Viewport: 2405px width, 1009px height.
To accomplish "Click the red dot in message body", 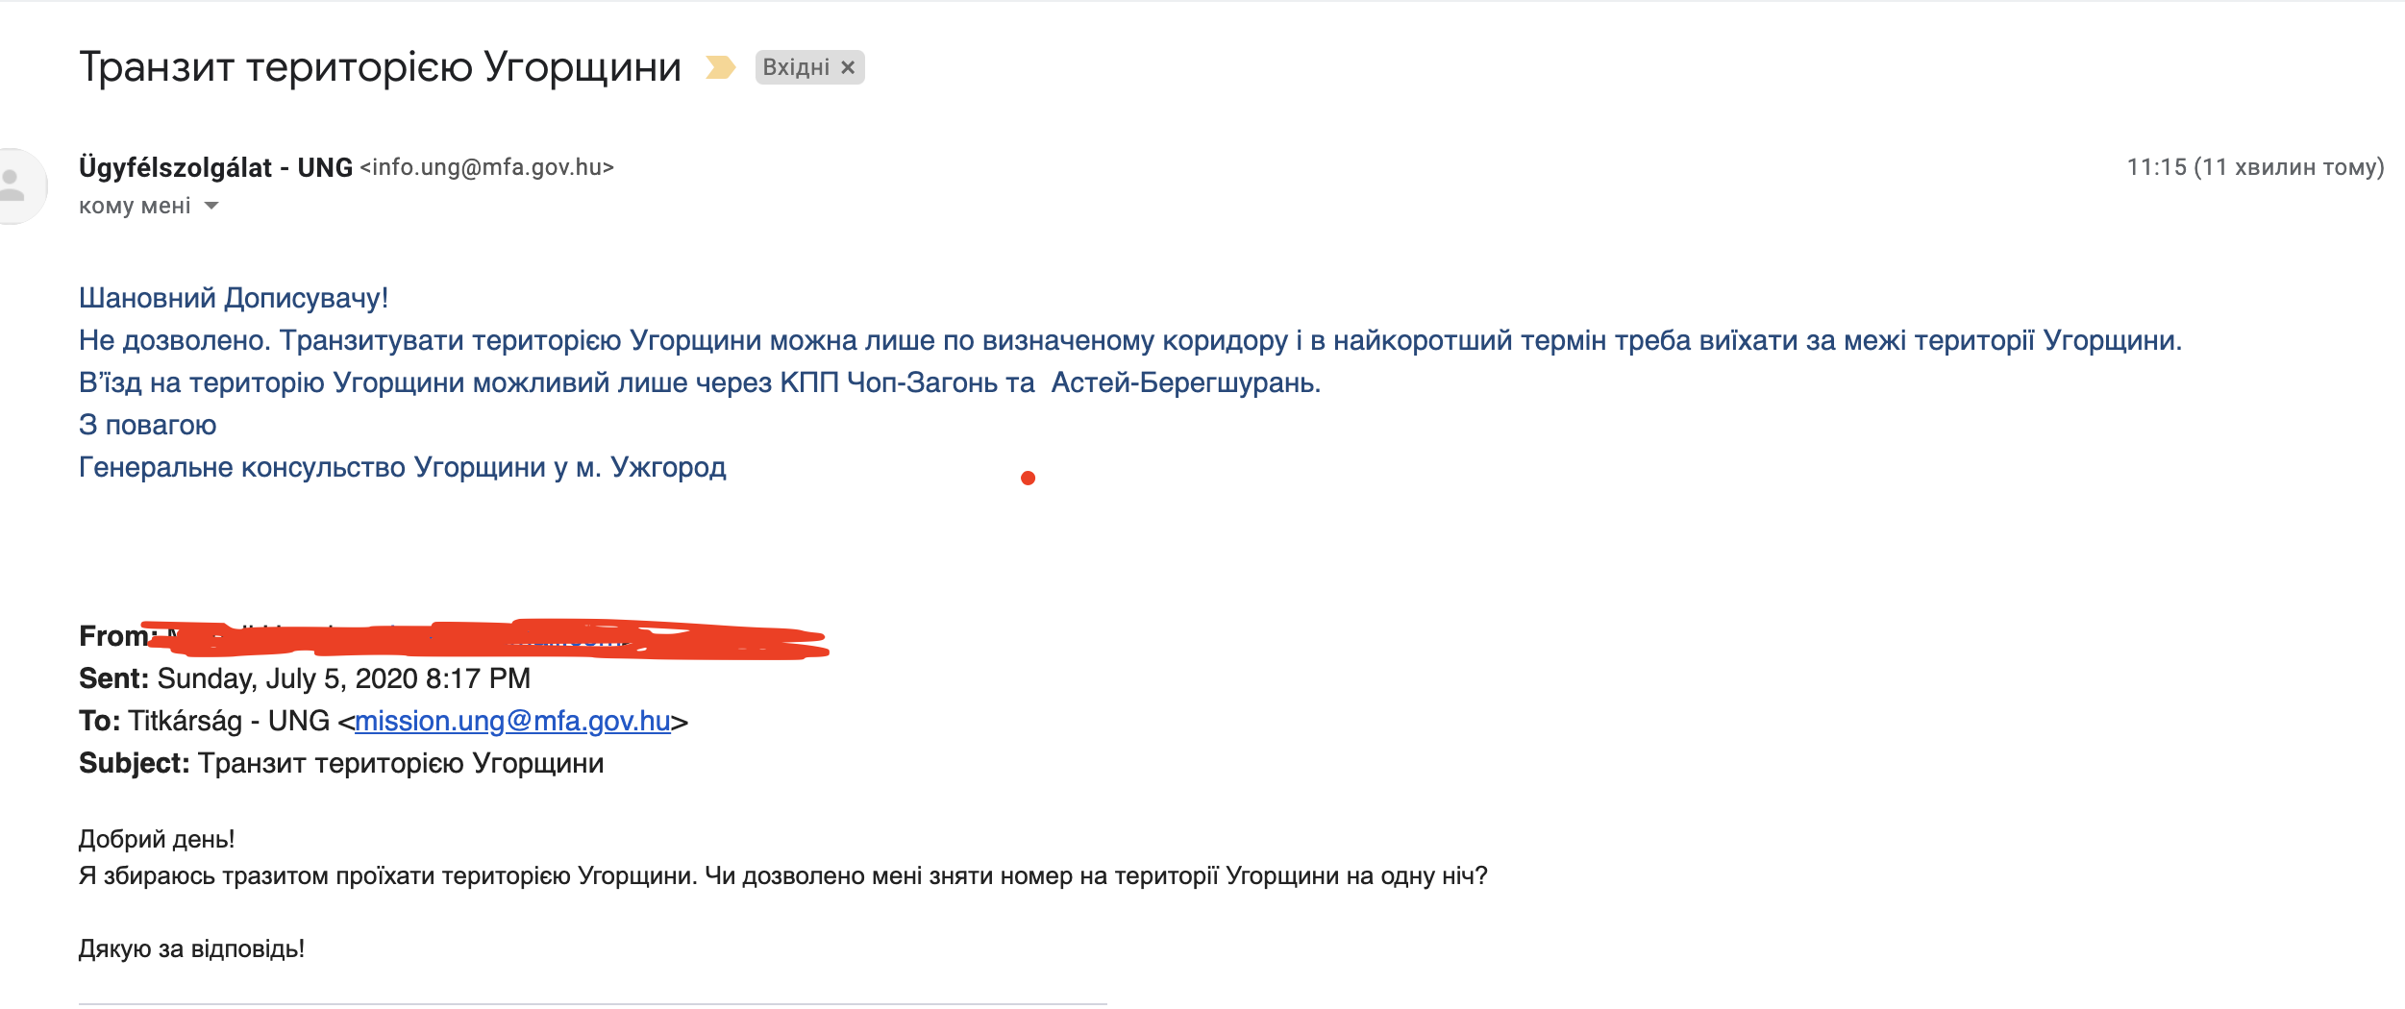I will pyautogui.click(x=1028, y=478).
